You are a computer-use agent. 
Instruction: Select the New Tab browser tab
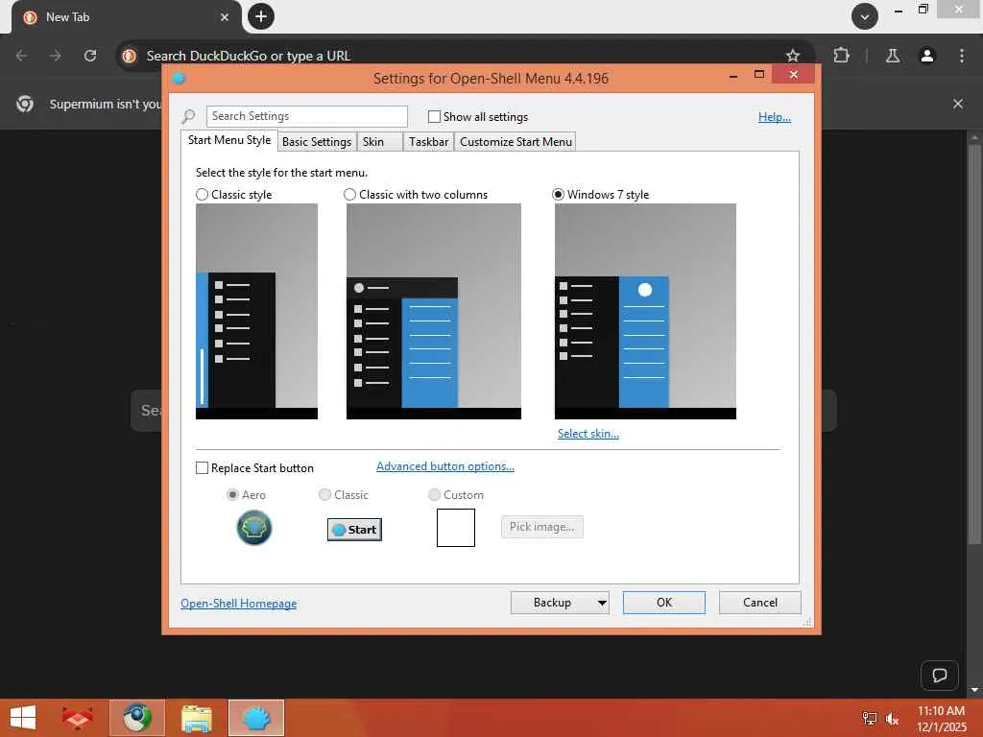pos(126,17)
